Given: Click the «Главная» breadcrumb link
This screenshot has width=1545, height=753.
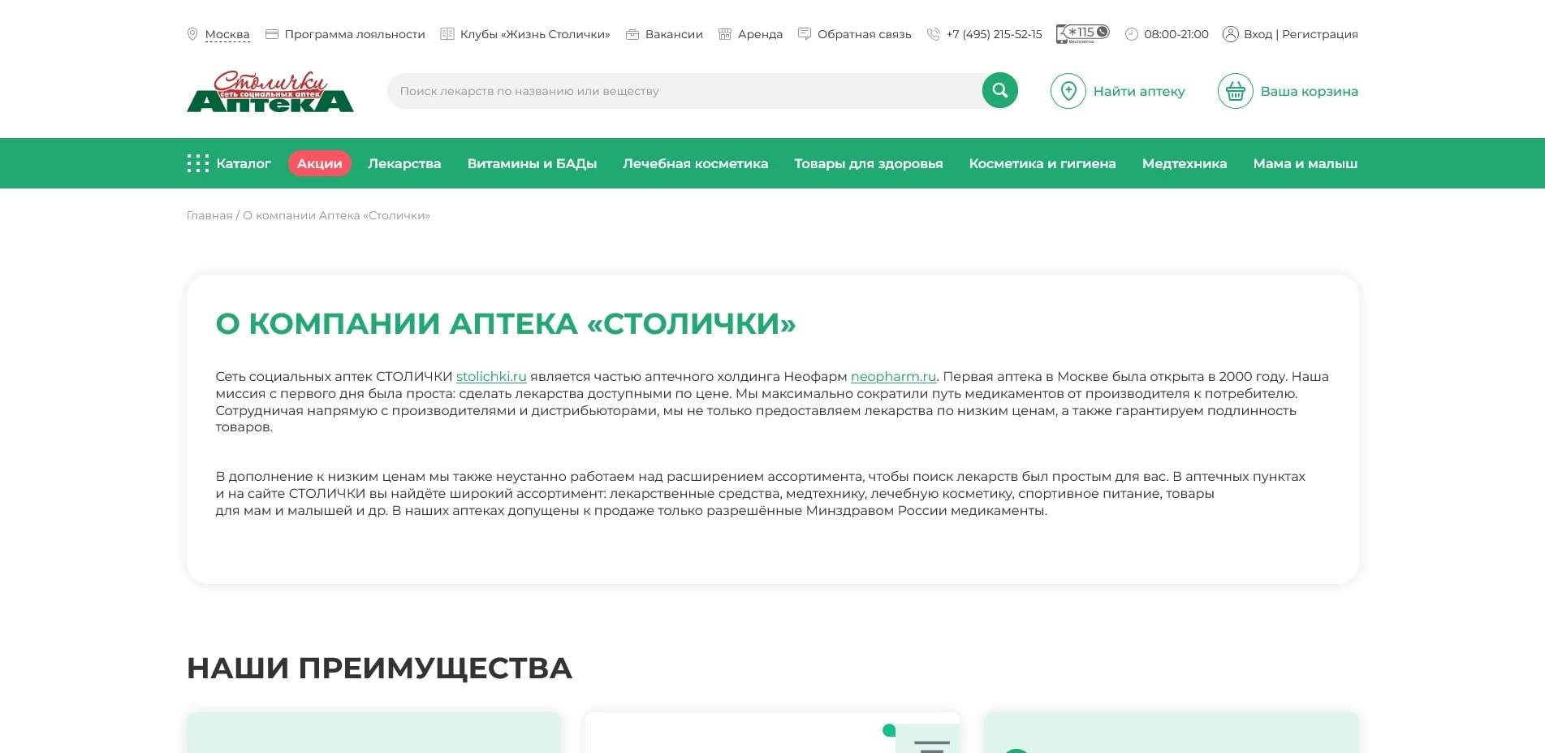Looking at the screenshot, I should (209, 215).
